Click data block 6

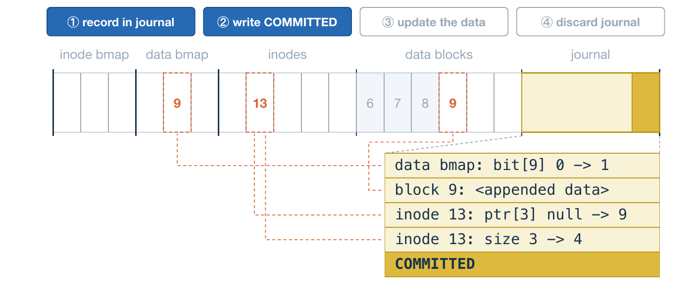pyautogui.click(x=370, y=103)
